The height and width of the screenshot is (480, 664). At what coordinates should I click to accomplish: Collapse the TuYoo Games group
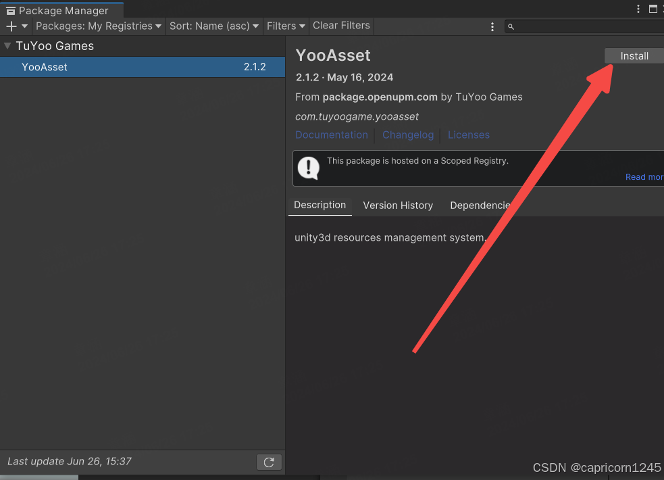click(7, 46)
